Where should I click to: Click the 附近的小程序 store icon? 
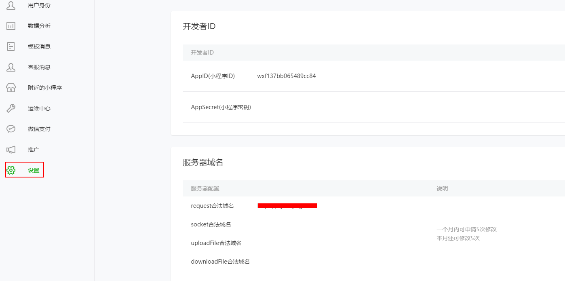11,88
